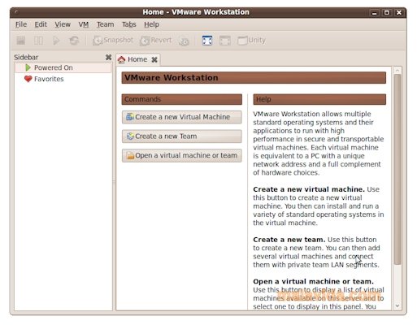The height and width of the screenshot is (325, 417).
Task: Click the Quick Switch view icon
Action: 225,41
